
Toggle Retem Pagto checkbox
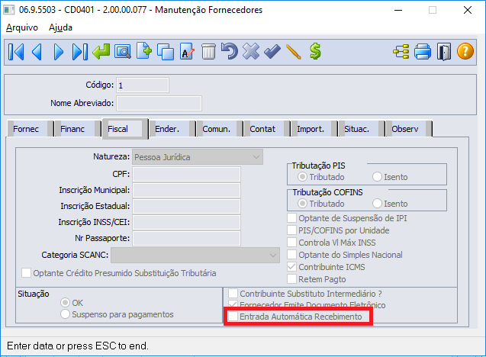pos(291,279)
